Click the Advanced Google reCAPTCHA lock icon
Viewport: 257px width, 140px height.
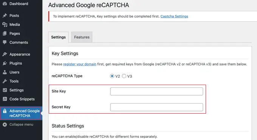click(5, 111)
